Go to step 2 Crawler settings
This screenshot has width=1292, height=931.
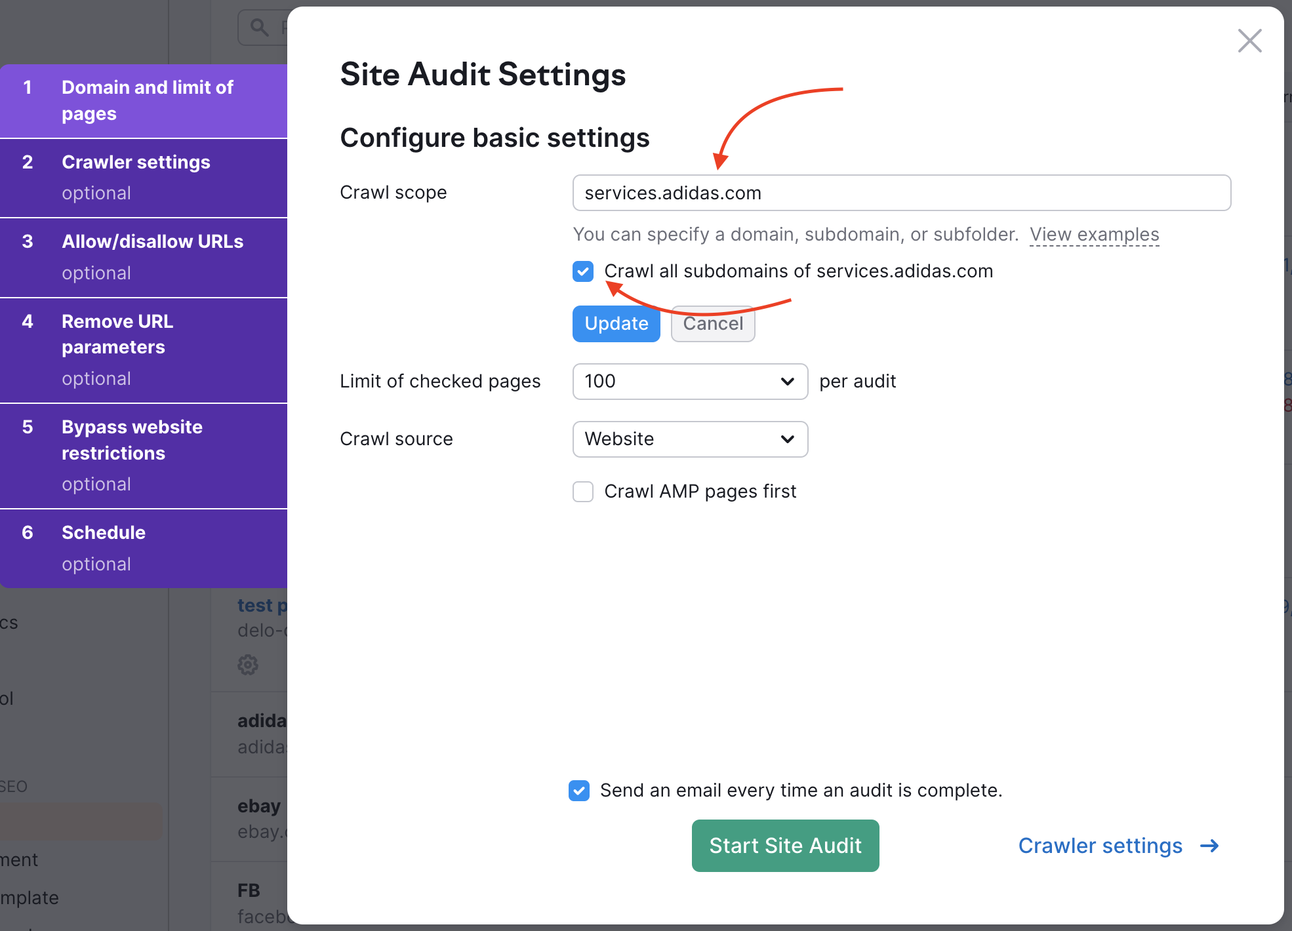pyautogui.click(x=144, y=178)
